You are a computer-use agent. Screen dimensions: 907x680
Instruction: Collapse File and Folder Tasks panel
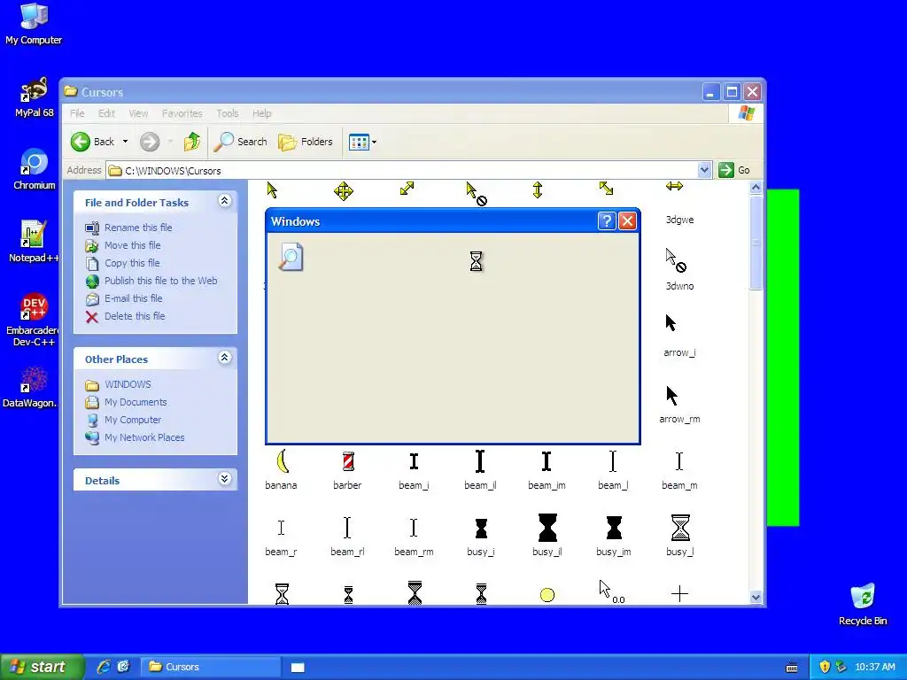click(x=224, y=201)
